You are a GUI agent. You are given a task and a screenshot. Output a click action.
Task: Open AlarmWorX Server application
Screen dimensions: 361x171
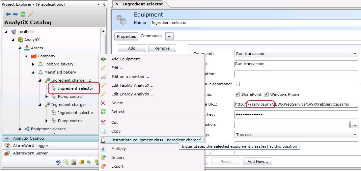(30, 153)
